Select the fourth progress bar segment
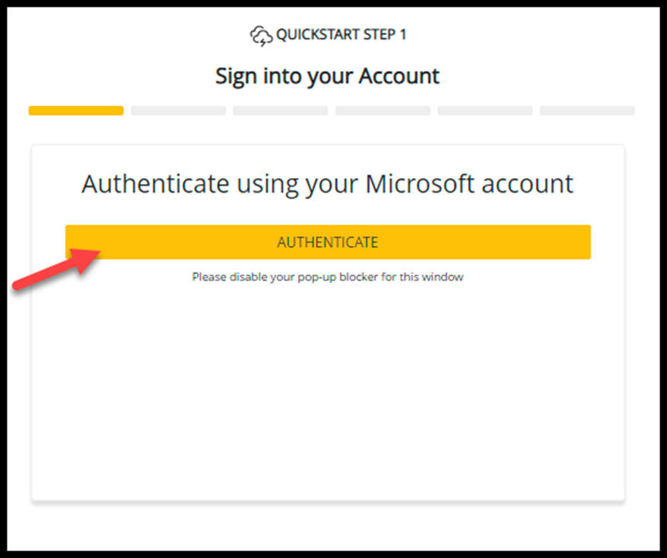 point(383,110)
